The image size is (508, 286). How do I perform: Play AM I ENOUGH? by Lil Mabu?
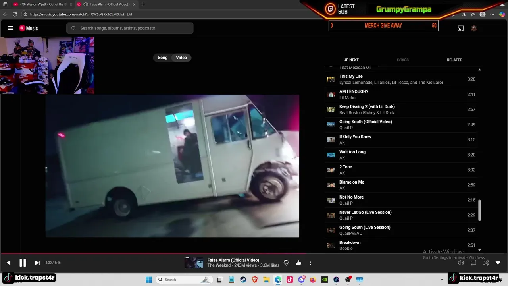click(401, 95)
